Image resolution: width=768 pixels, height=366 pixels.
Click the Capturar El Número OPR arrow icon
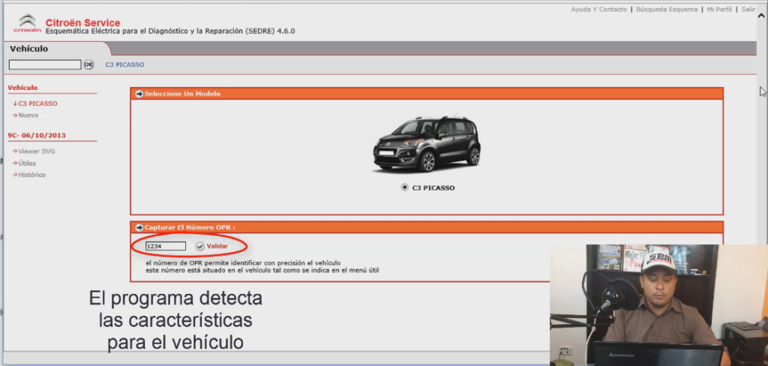pos(139,227)
